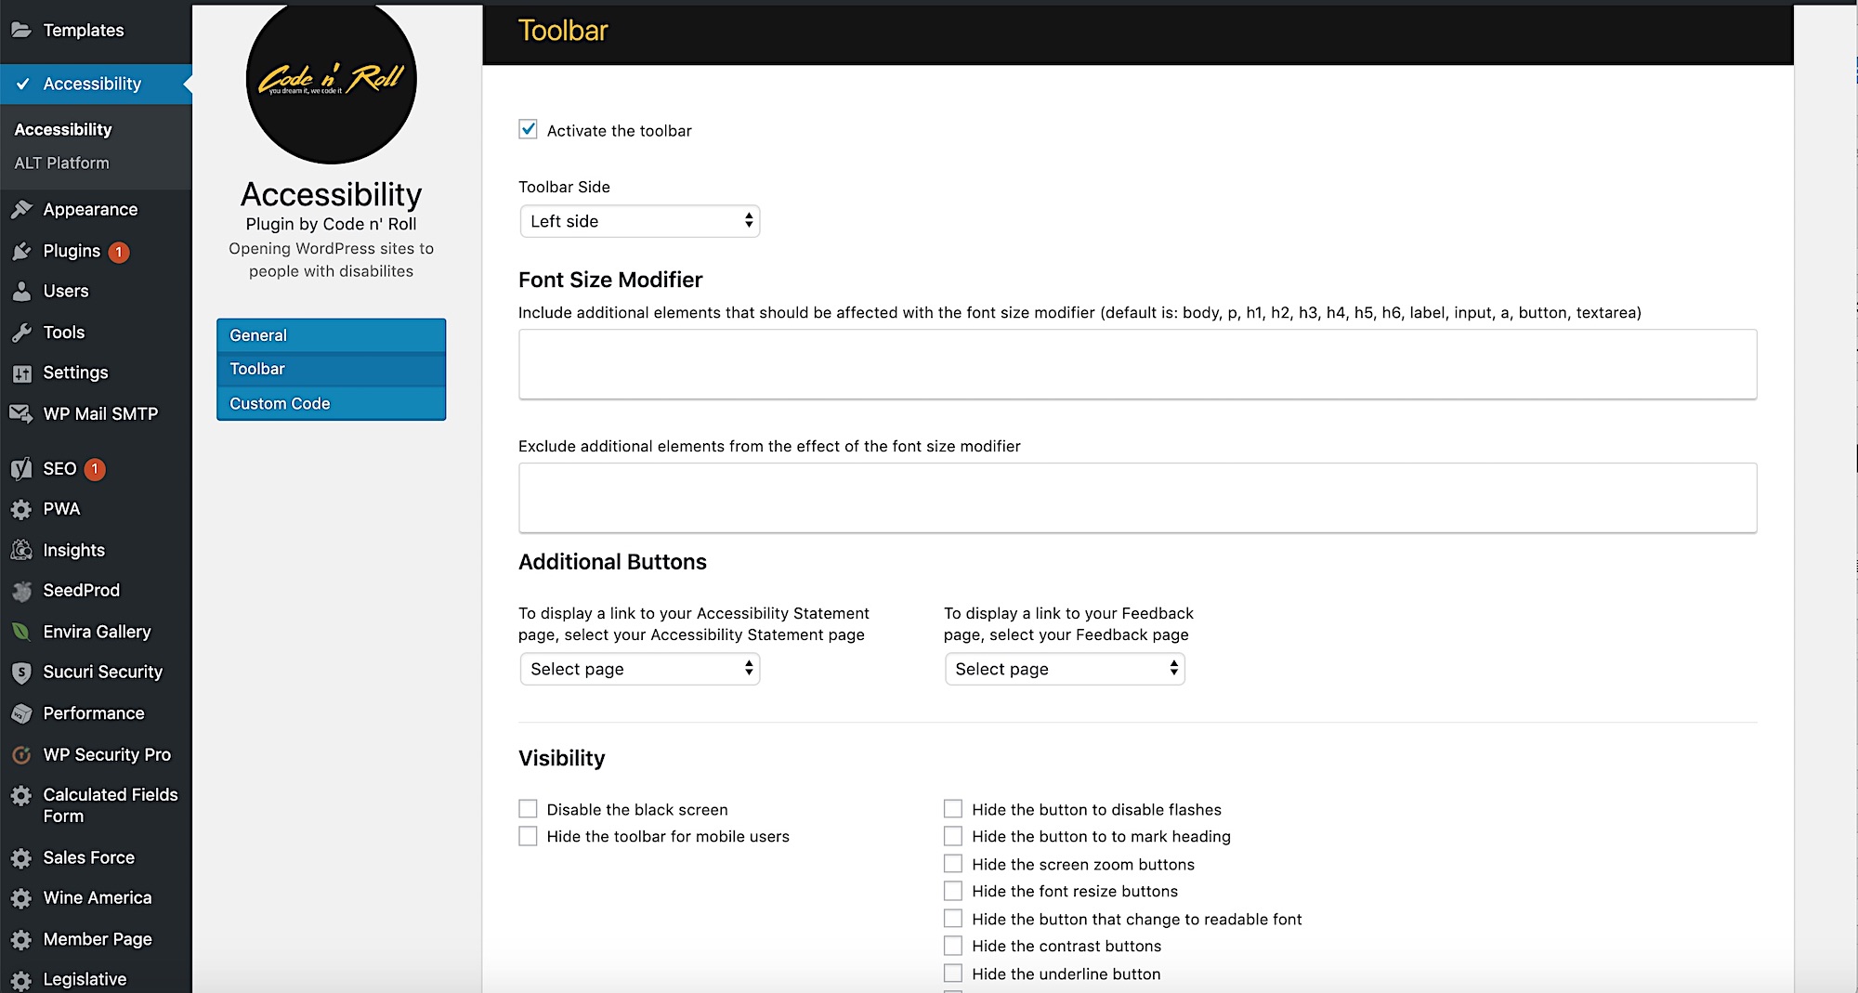Click the Users person icon
This screenshot has width=1858, height=993.
click(21, 292)
